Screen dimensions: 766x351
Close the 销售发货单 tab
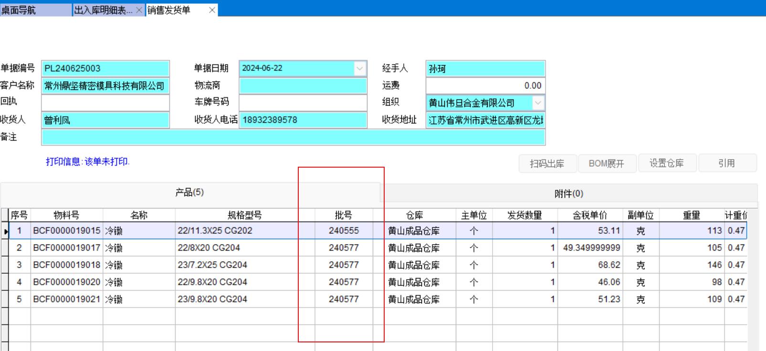212,10
